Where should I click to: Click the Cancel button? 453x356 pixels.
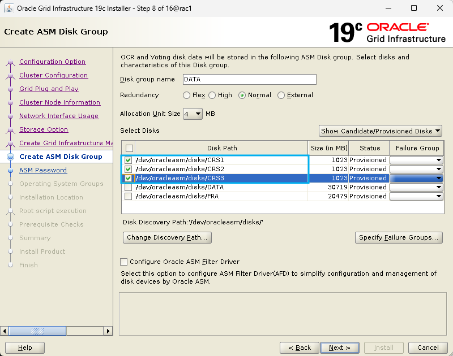click(x=428, y=348)
